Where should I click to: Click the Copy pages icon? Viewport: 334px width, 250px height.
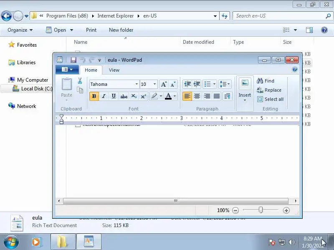[x=80, y=90]
